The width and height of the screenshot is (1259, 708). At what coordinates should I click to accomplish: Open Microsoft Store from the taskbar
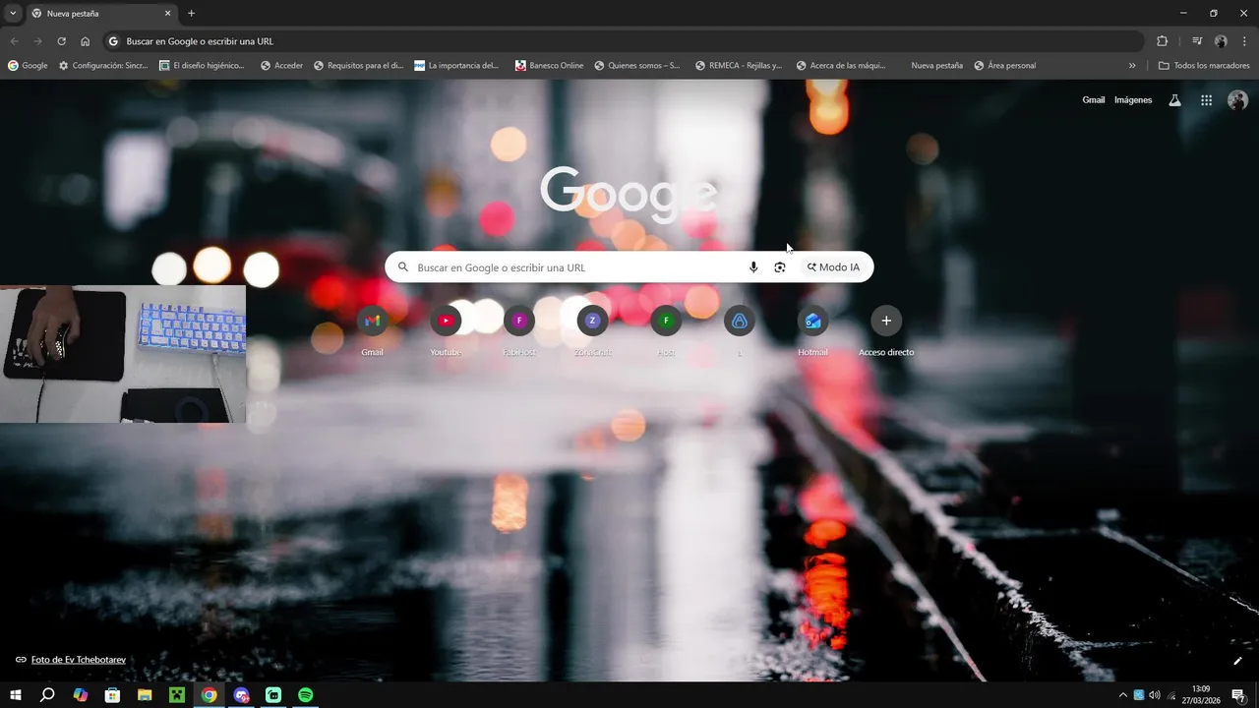click(x=112, y=695)
